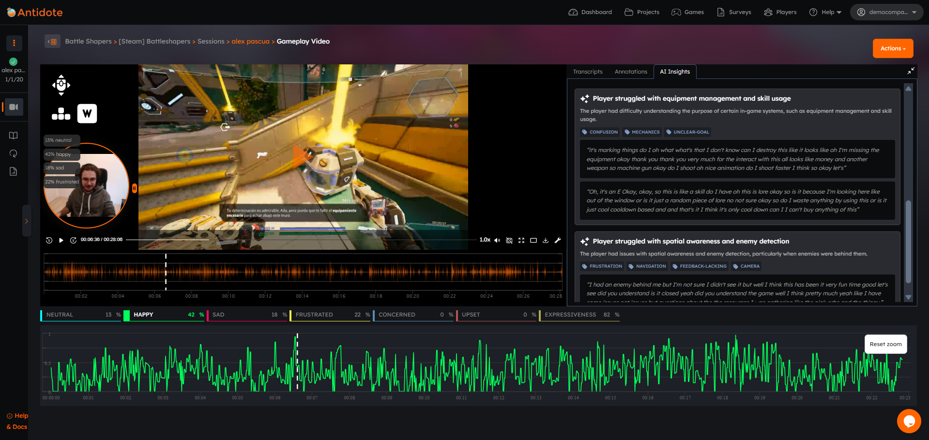Click the document report icon in sidebar

(x=14, y=171)
